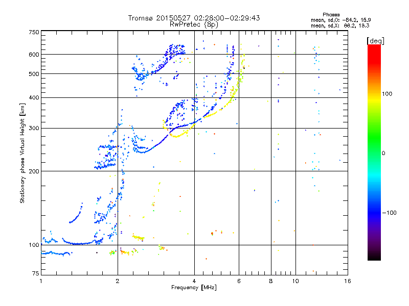
Task: Click the x-axis label '6'
Action: click(239, 281)
